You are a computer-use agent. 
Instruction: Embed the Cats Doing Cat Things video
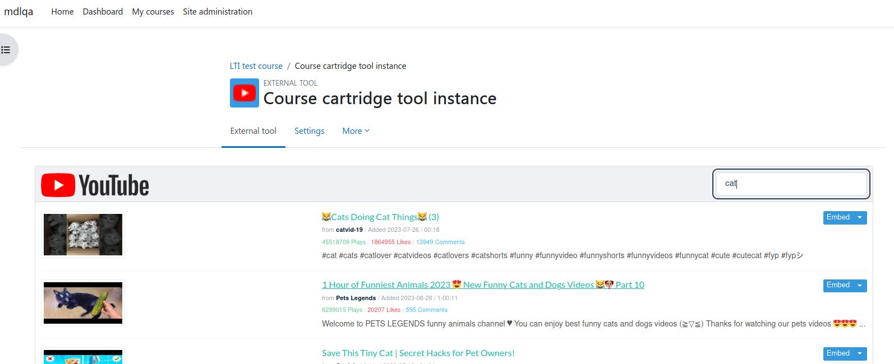[838, 217]
